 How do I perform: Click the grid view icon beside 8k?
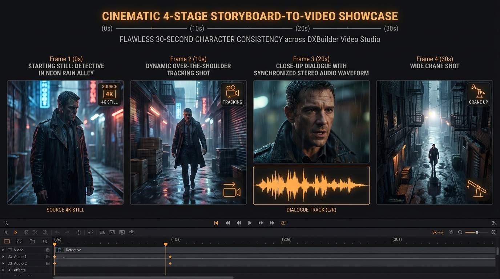451,232
